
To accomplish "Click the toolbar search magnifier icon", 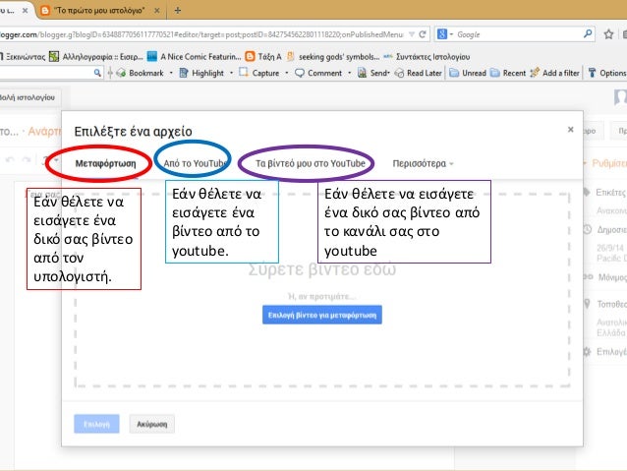I will tap(97, 73).
